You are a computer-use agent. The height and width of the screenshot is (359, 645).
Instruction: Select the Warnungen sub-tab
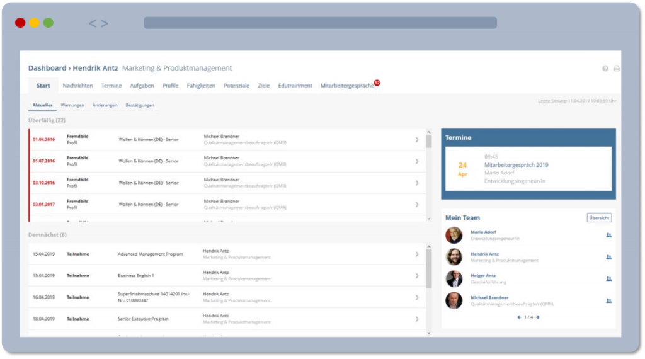(x=72, y=105)
